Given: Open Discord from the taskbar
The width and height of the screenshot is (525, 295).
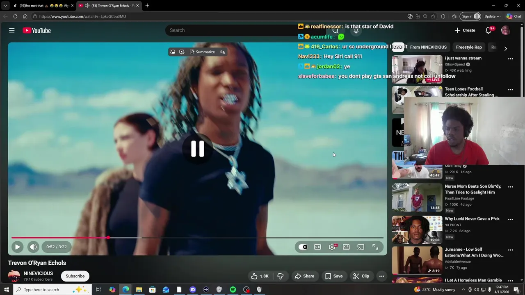Looking at the screenshot, I should click(x=193, y=290).
